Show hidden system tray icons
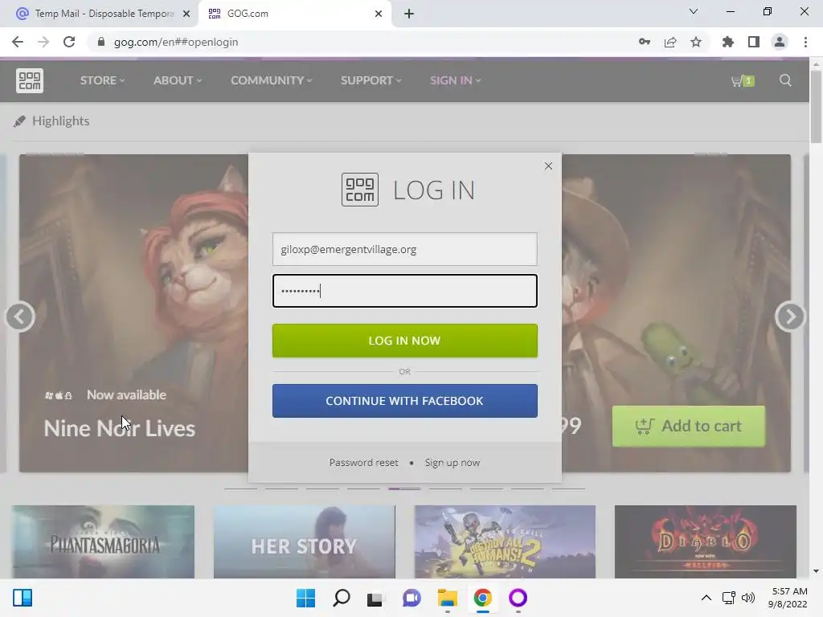Viewport: 823px width, 617px height. click(706, 598)
